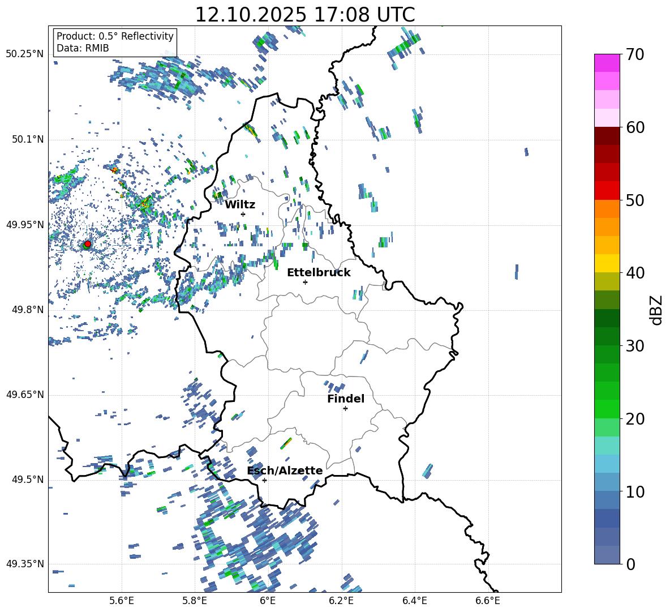This screenshot has width=670, height=612.
Task: Click the colorbar tick label 0
Action: click(630, 564)
